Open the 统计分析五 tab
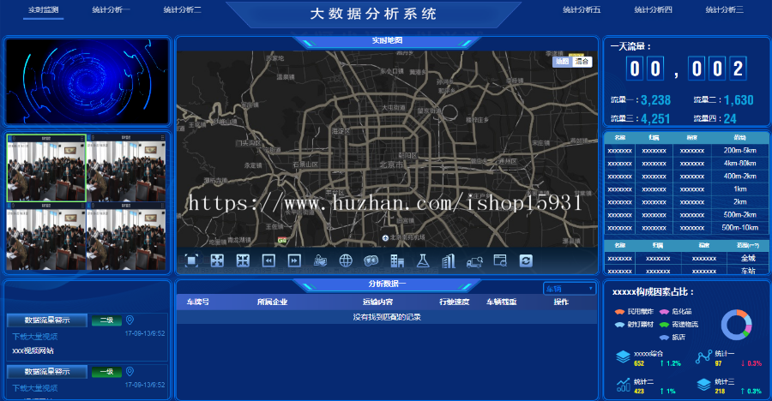Image resolution: width=772 pixels, height=401 pixels. tap(582, 10)
